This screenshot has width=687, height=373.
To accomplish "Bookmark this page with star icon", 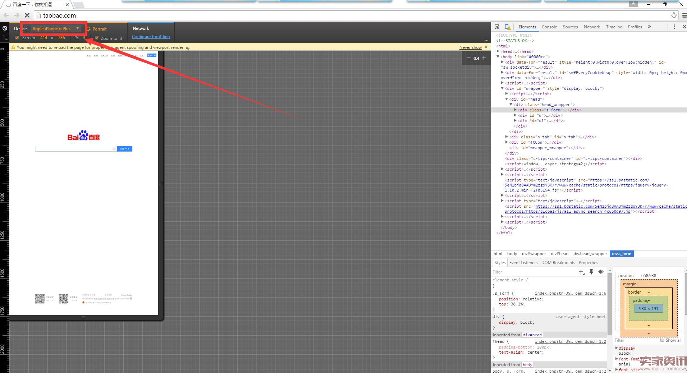I will click(x=674, y=15).
